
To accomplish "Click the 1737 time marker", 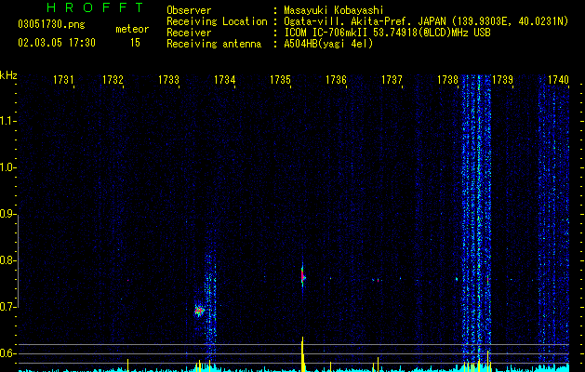I will [392, 80].
